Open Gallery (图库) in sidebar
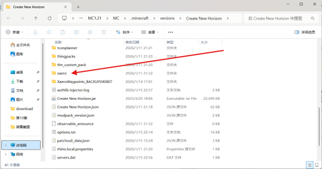The width and height of the screenshot is (322, 169). [17, 54]
